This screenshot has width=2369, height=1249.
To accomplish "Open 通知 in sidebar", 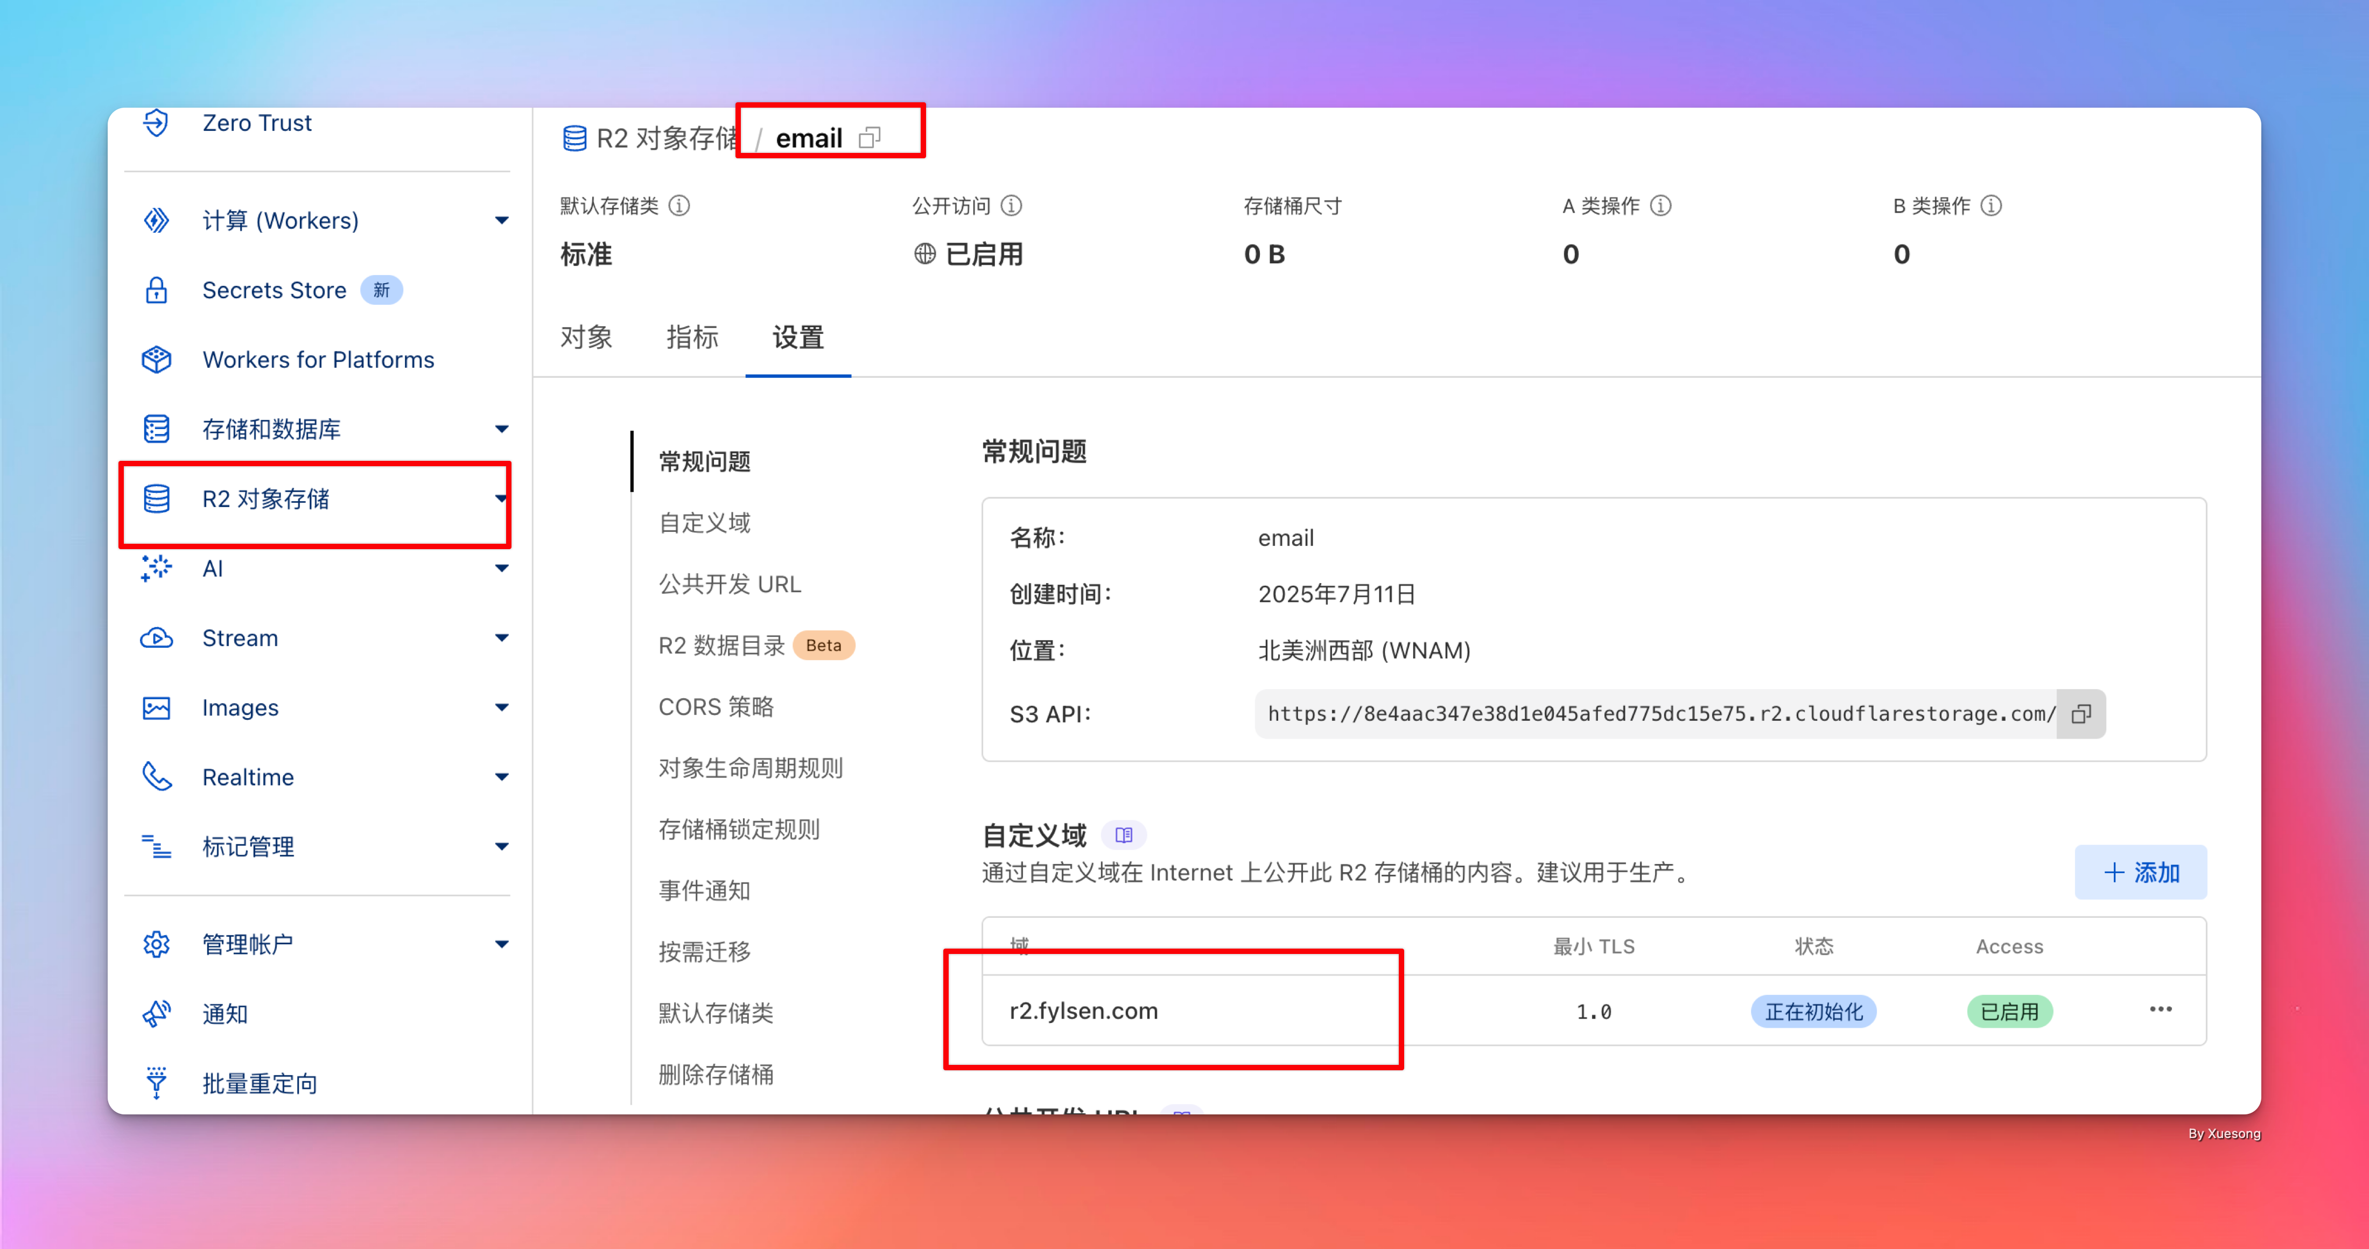I will 225,1014.
